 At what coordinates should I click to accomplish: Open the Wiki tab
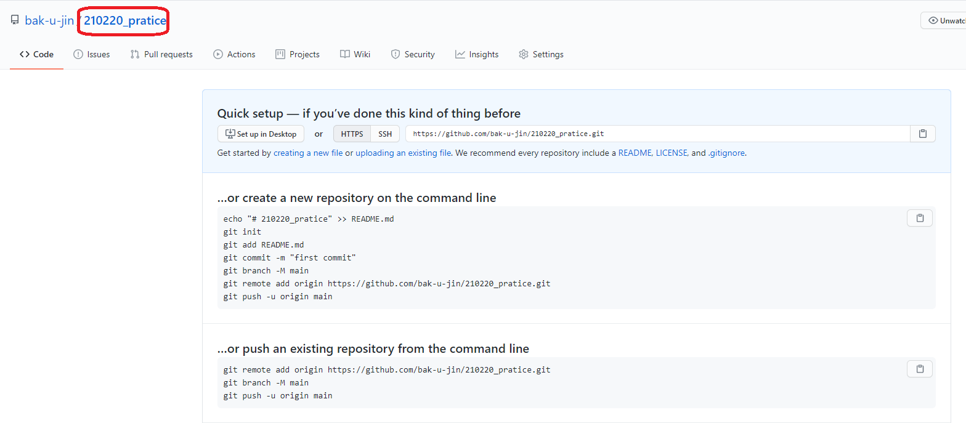(x=355, y=54)
